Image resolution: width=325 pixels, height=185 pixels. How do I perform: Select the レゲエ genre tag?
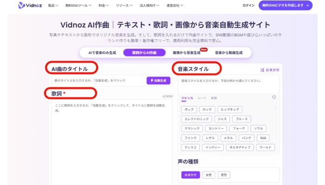[210, 138]
